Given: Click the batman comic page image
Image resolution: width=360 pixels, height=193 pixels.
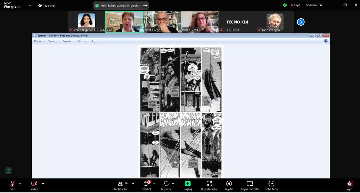Looking at the screenshot, I should click(x=181, y=112).
